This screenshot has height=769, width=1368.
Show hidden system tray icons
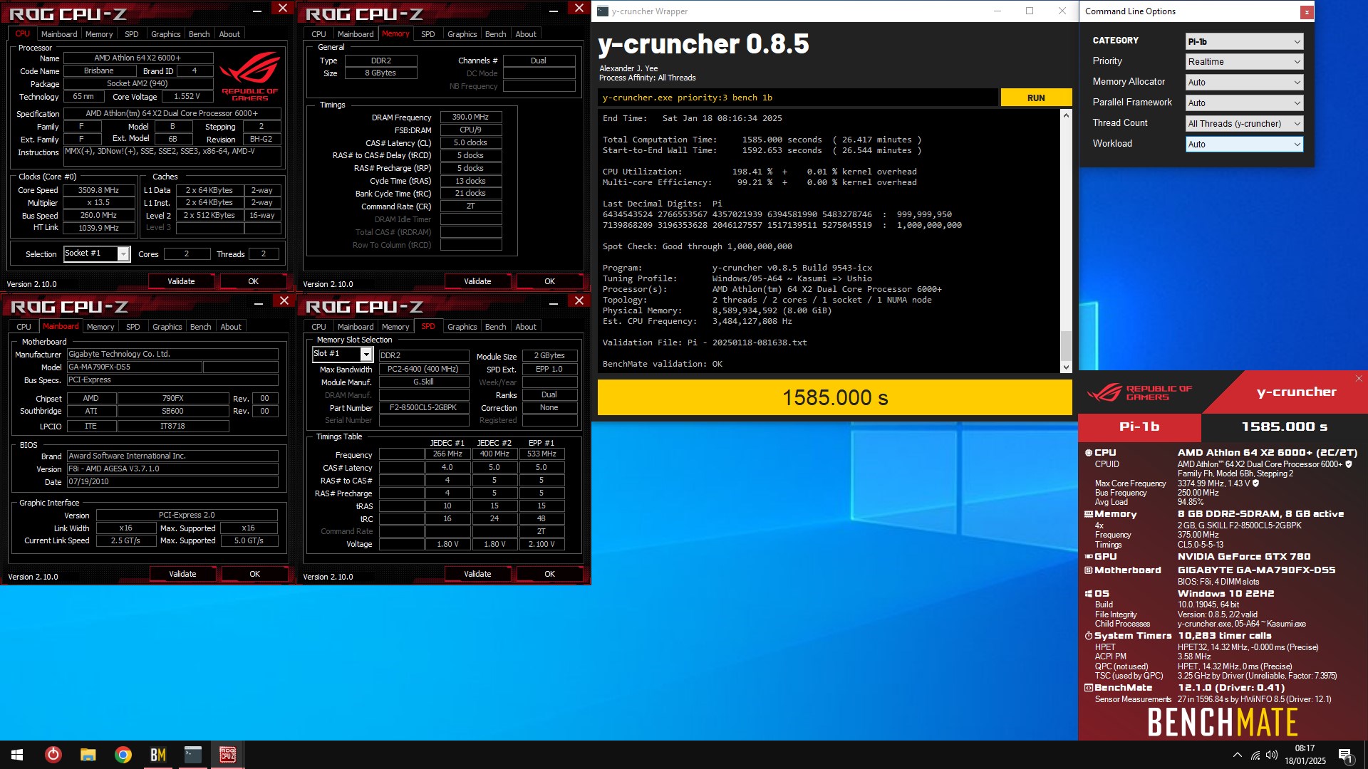coord(1237,755)
